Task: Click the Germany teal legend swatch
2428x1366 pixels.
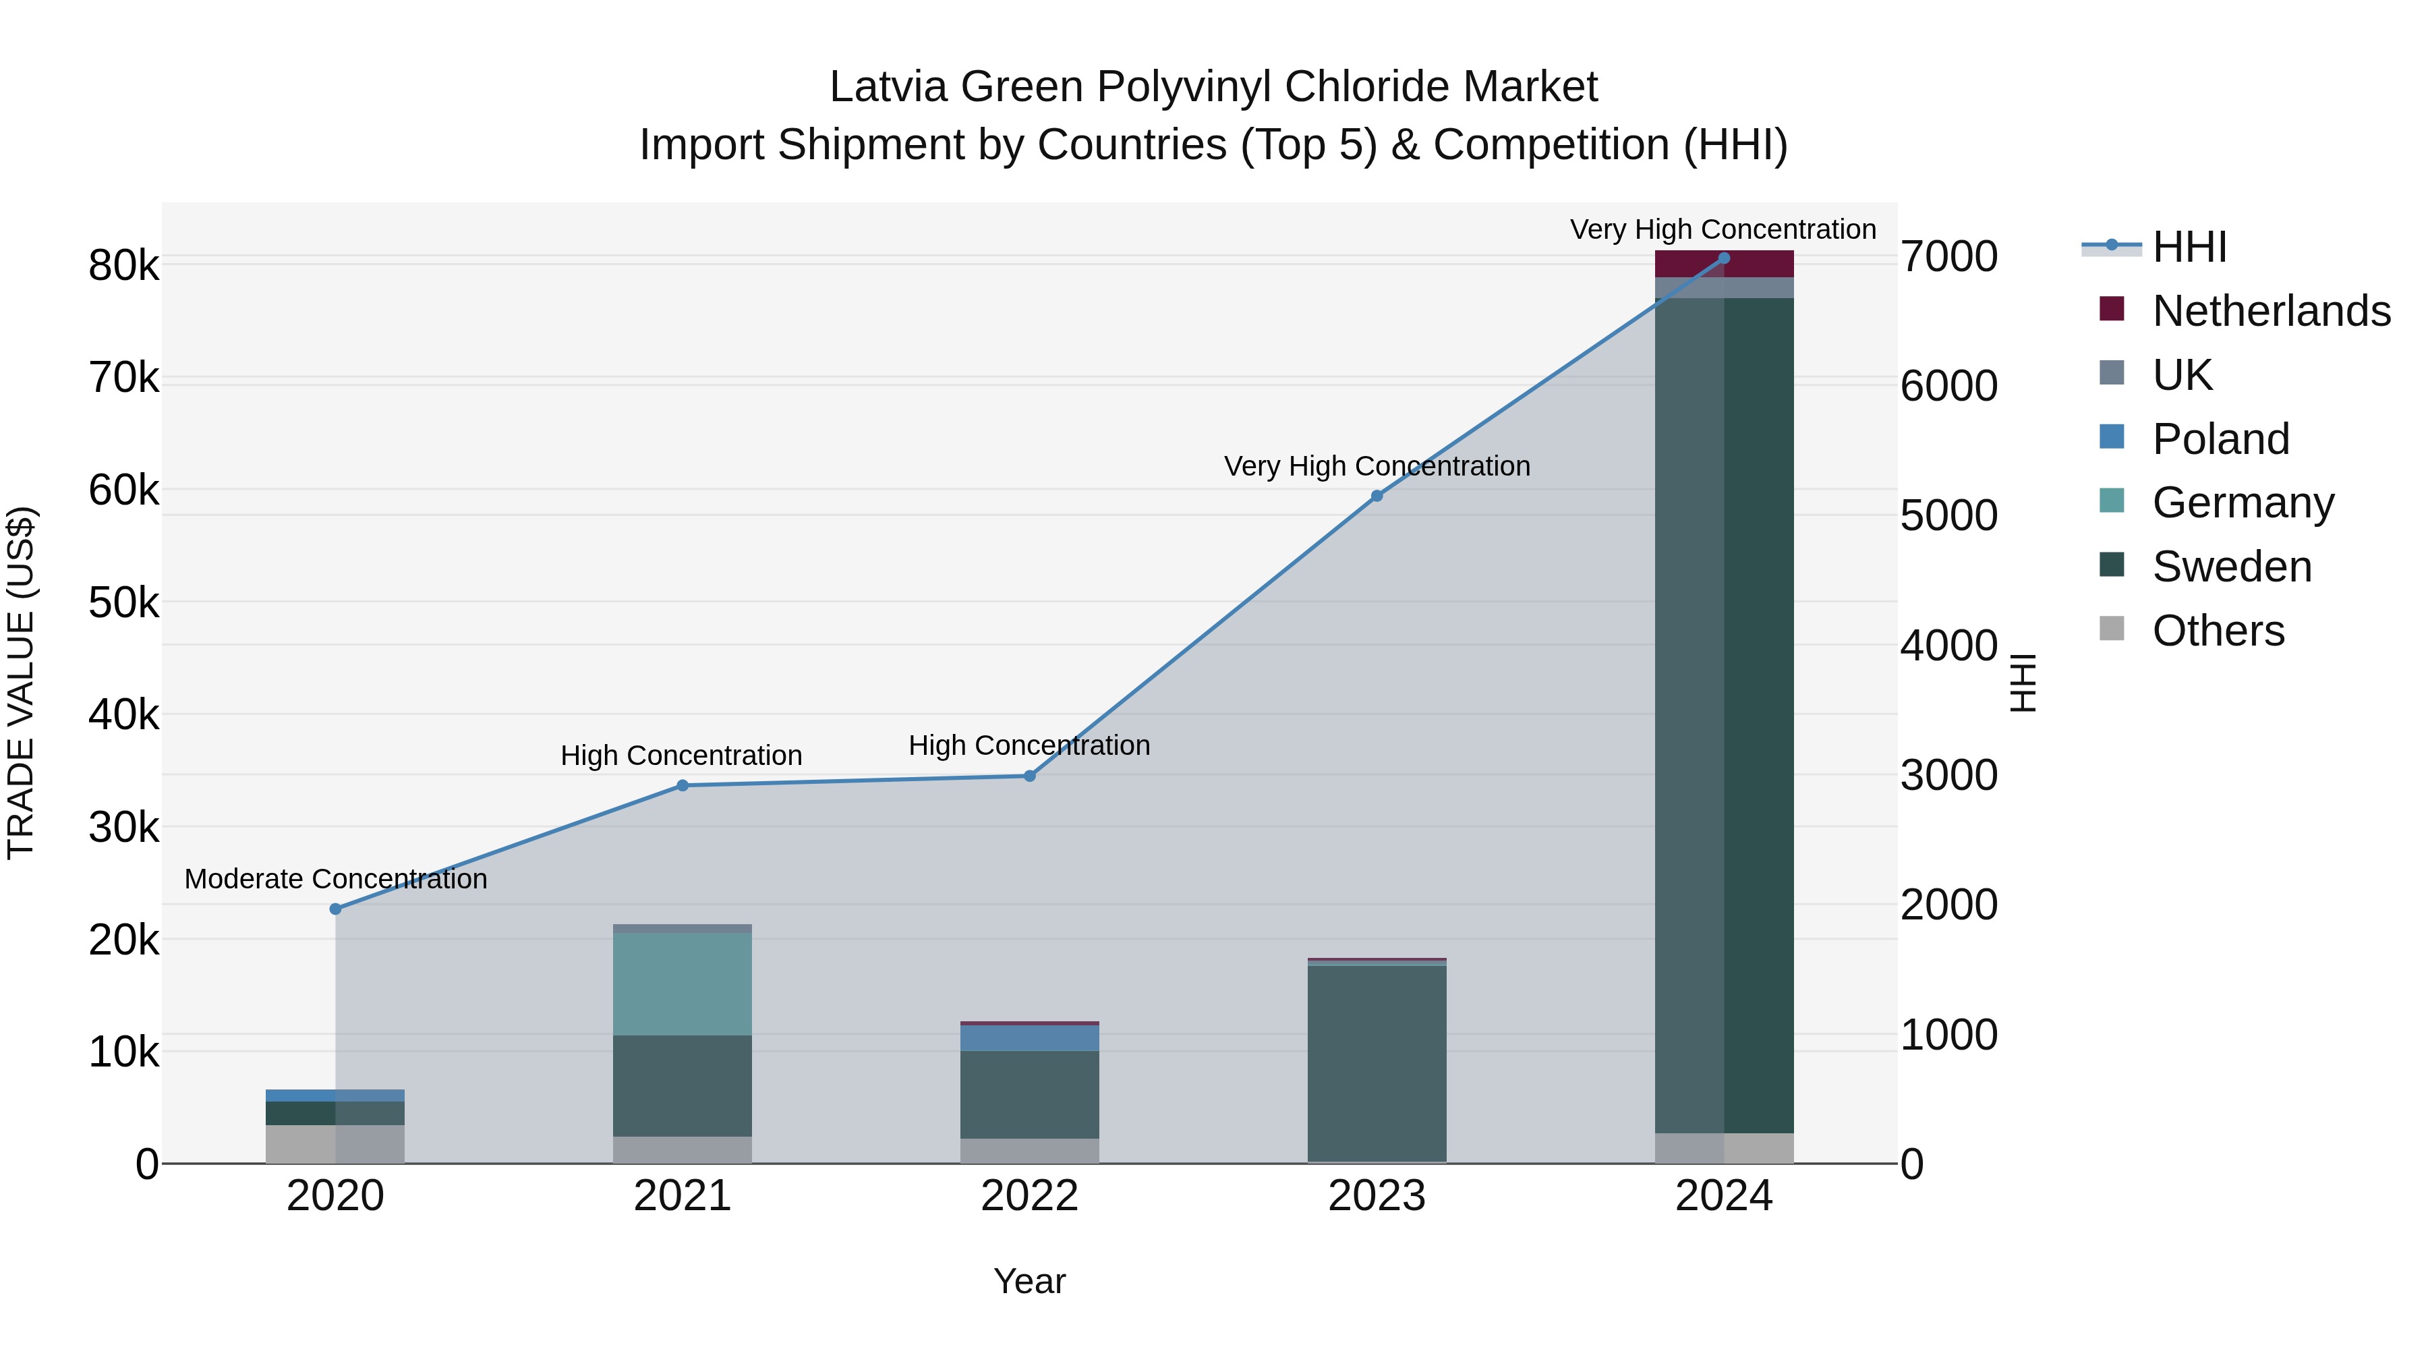Action: [x=2112, y=501]
